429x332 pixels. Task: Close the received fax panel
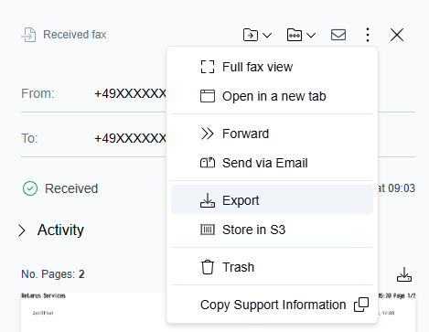click(x=397, y=35)
